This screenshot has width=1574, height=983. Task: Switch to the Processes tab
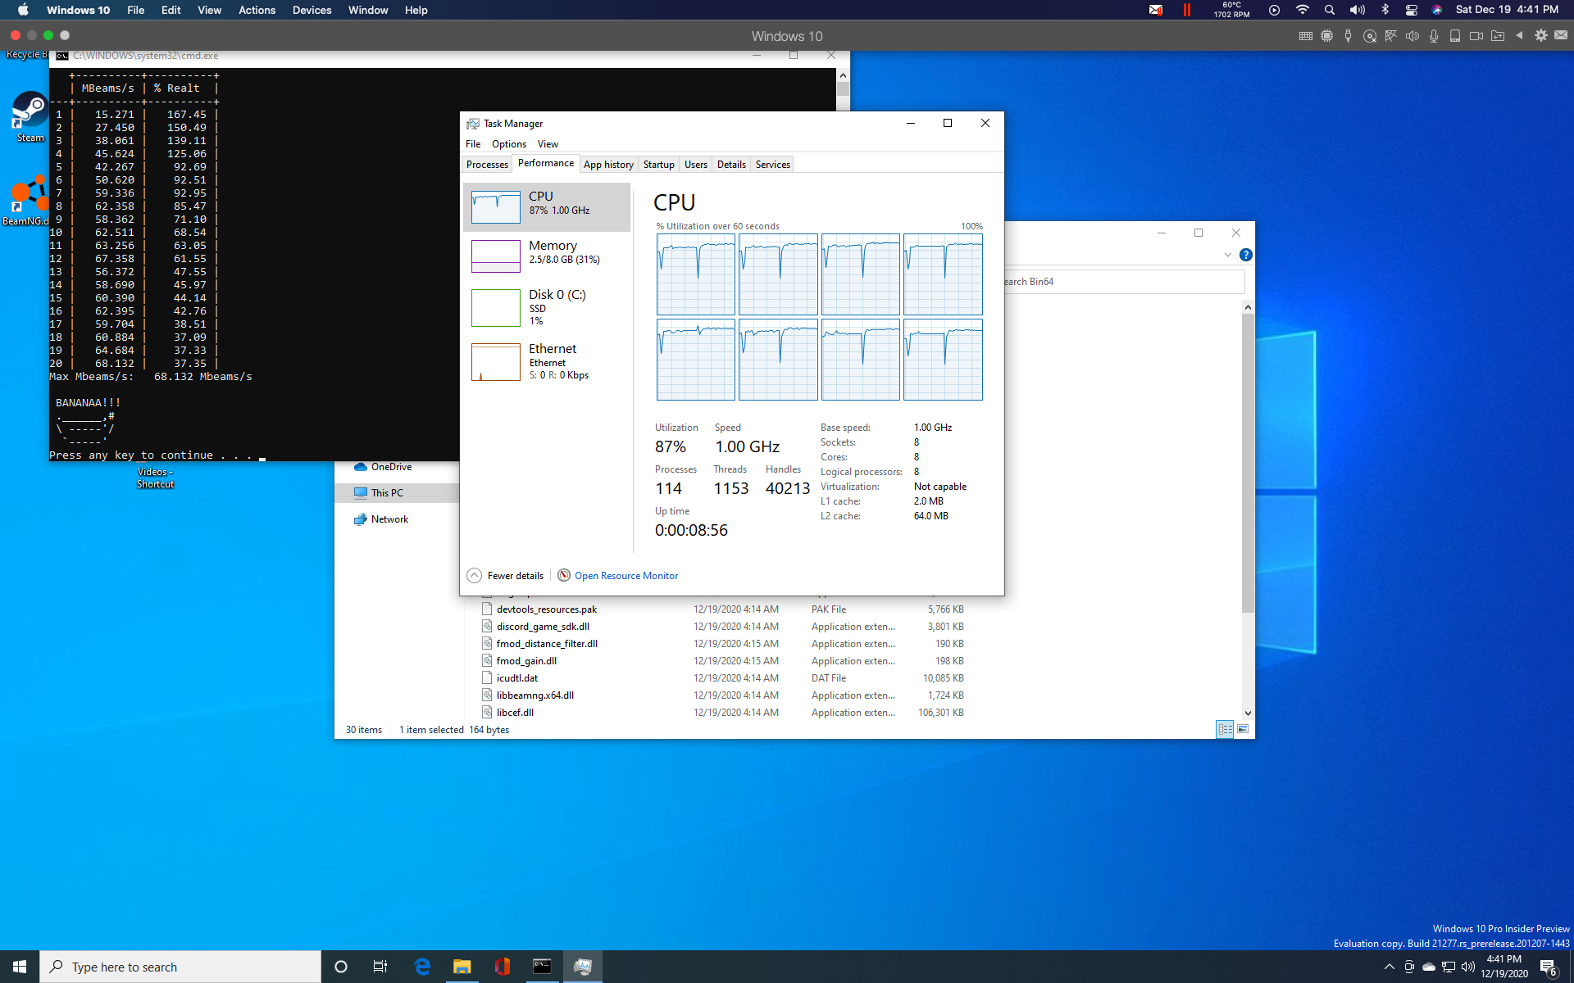pos(487,165)
